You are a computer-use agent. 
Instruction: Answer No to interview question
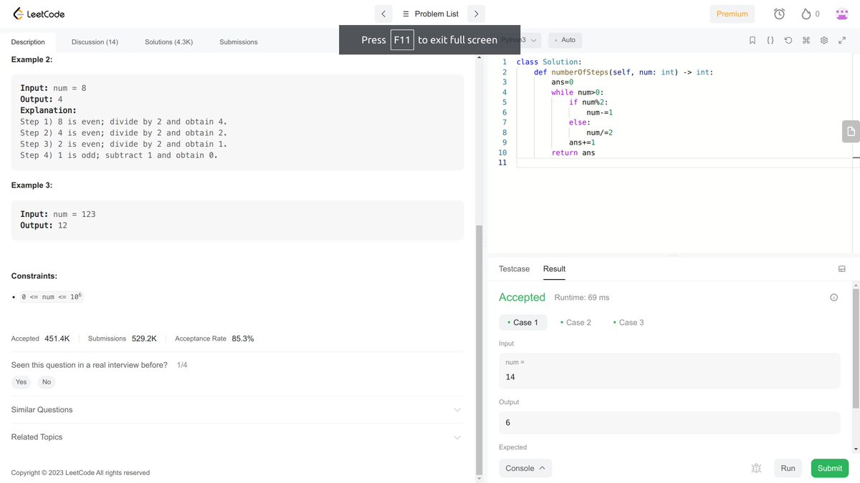pyautogui.click(x=47, y=382)
